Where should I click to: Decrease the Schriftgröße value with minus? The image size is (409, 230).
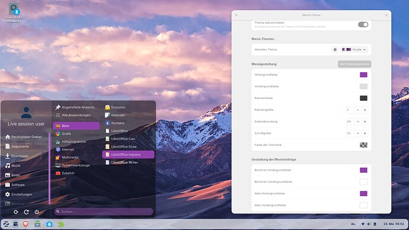point(358,133)
